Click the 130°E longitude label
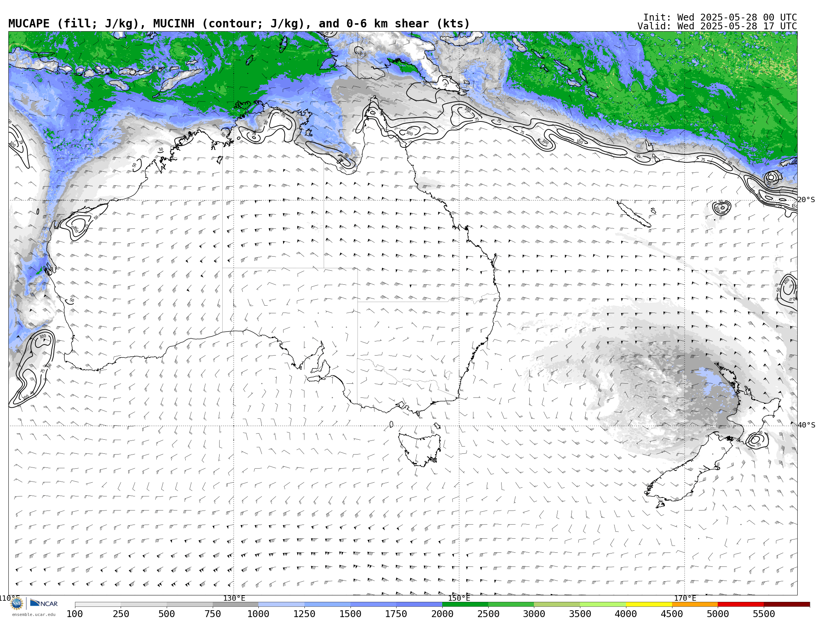 234,598
